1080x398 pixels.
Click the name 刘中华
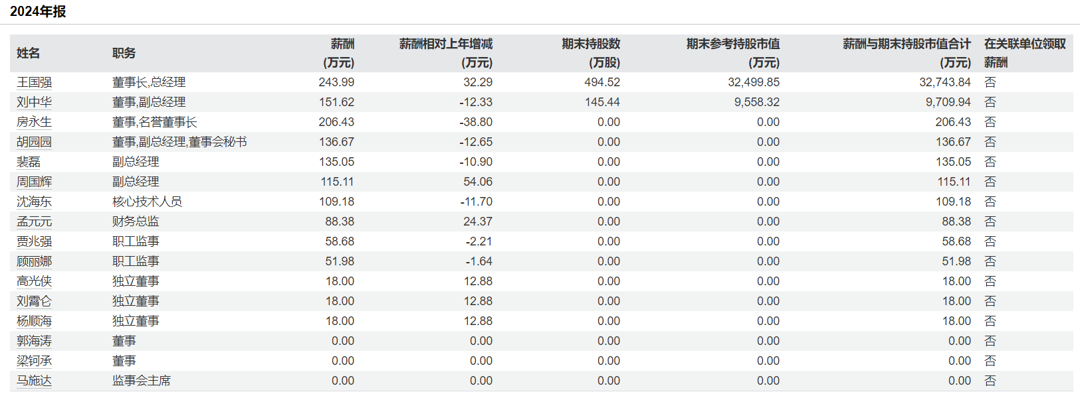(34, 102)
